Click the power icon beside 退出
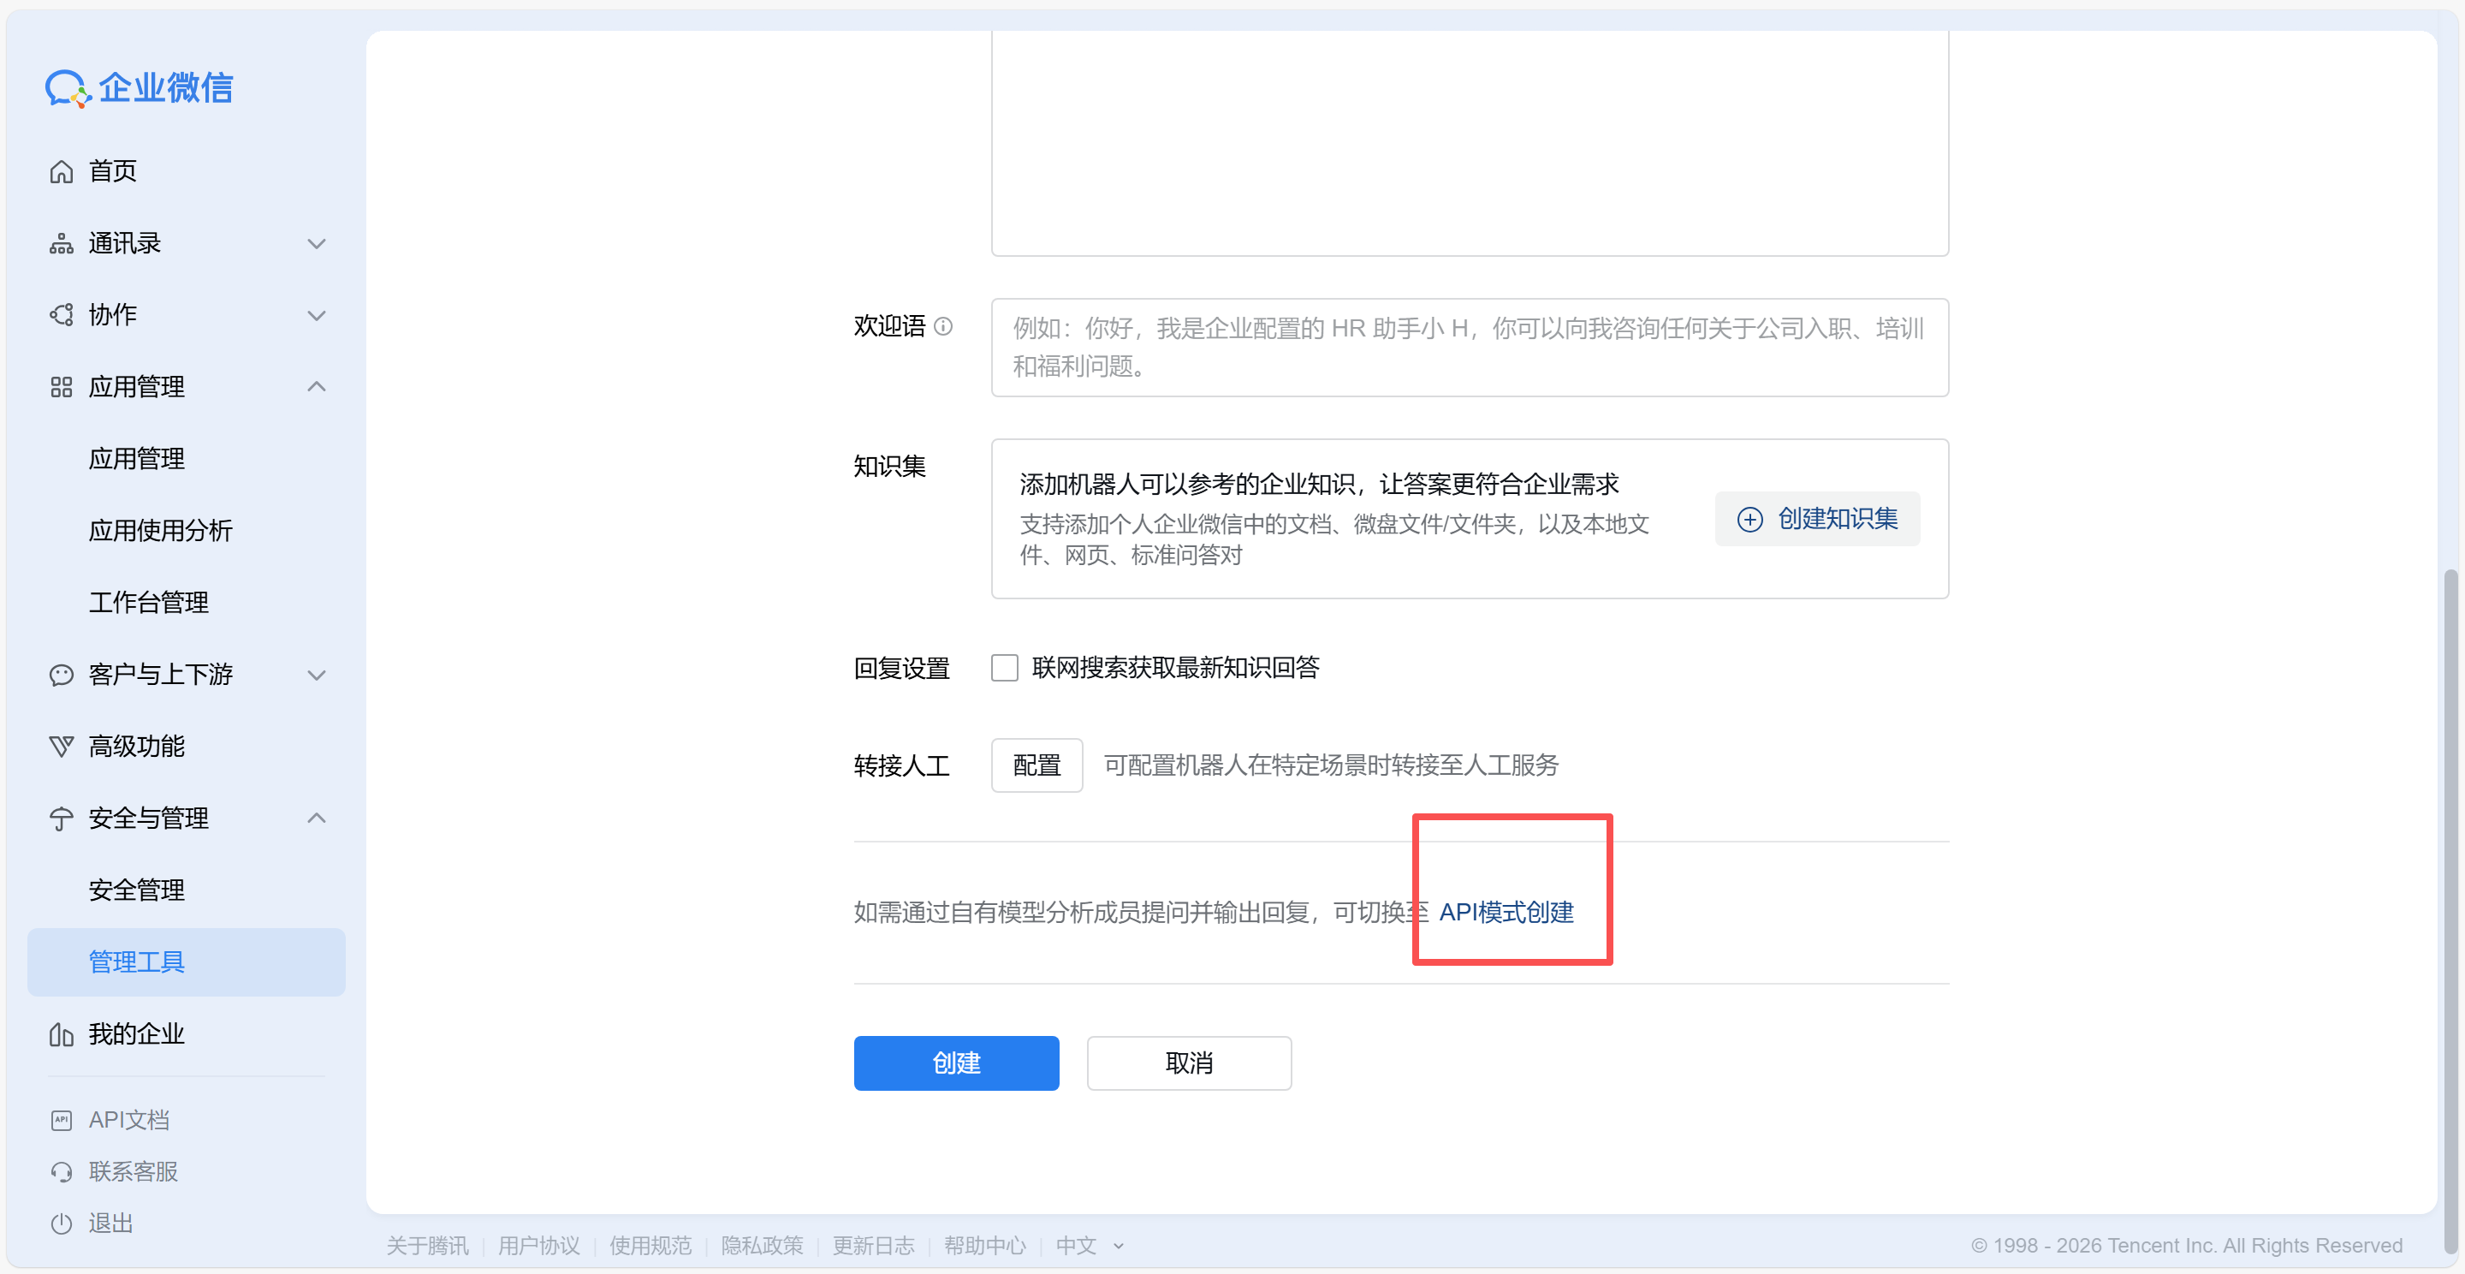Viewport: 2465px width, 1274px height. [x=62, y=1223]
